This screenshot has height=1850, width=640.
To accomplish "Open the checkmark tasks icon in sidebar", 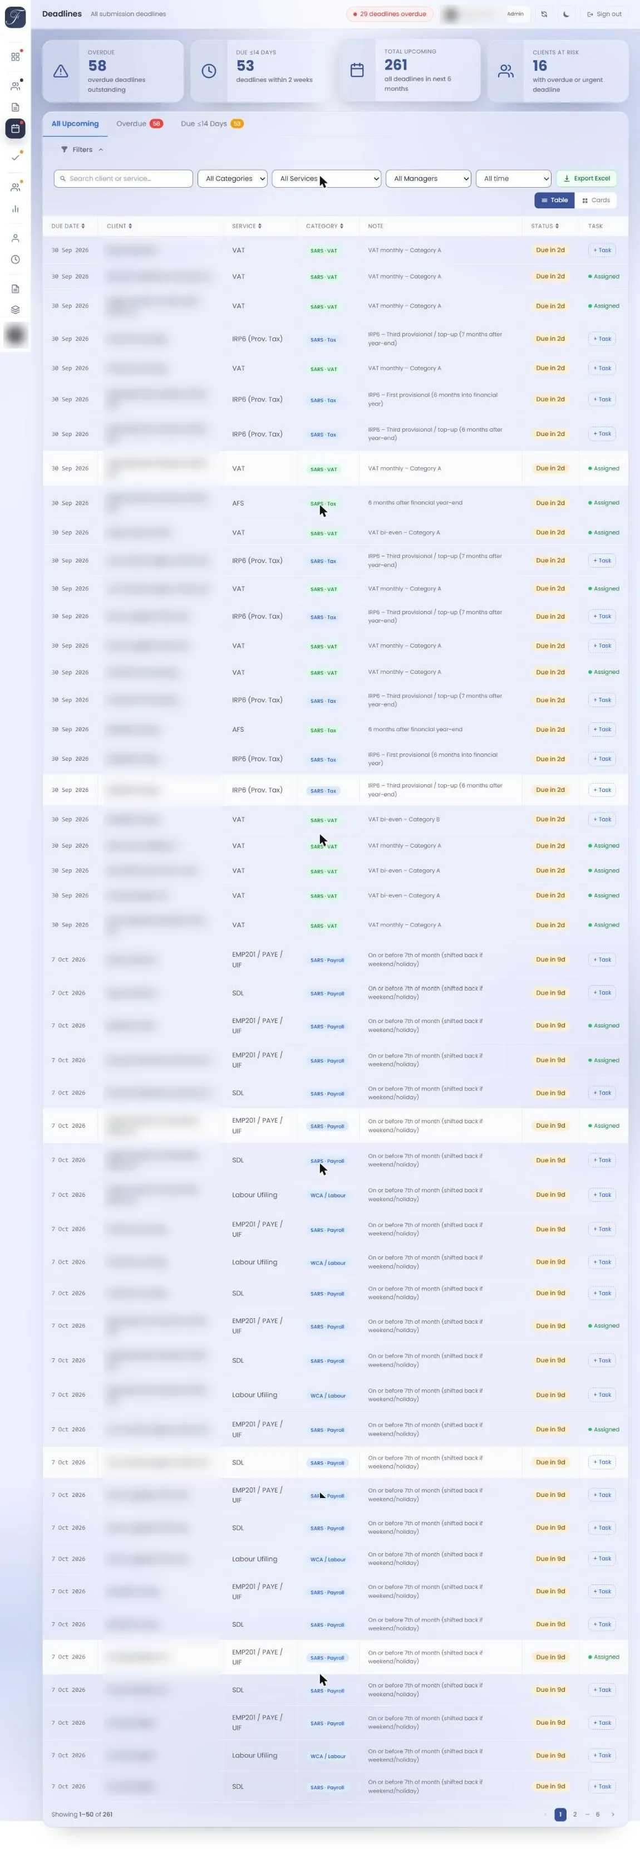I will pyautogui.click(x=15, y=157).
